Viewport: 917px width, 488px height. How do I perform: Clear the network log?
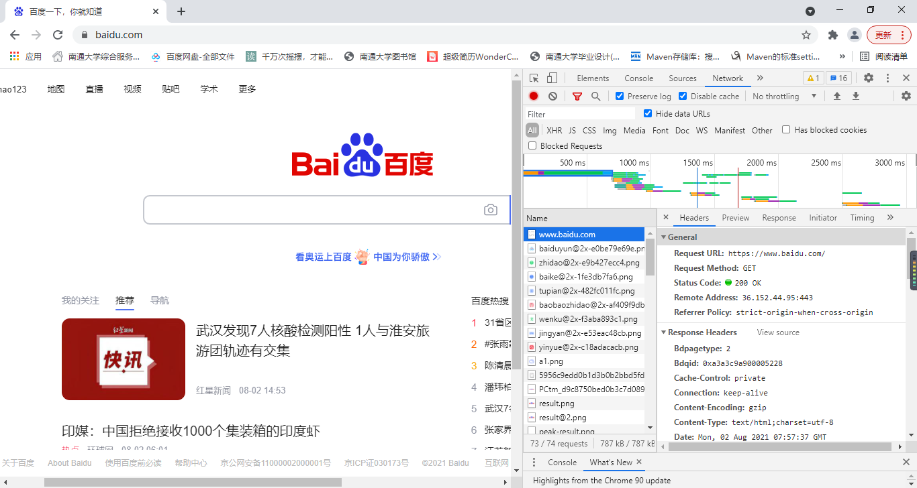(x=552, y=97)
